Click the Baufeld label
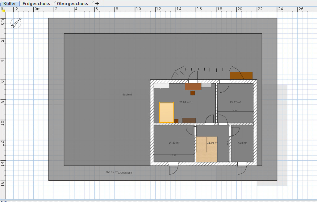This screenshot has width=317, height=202. pyautogui.click(x=127, y=95)
